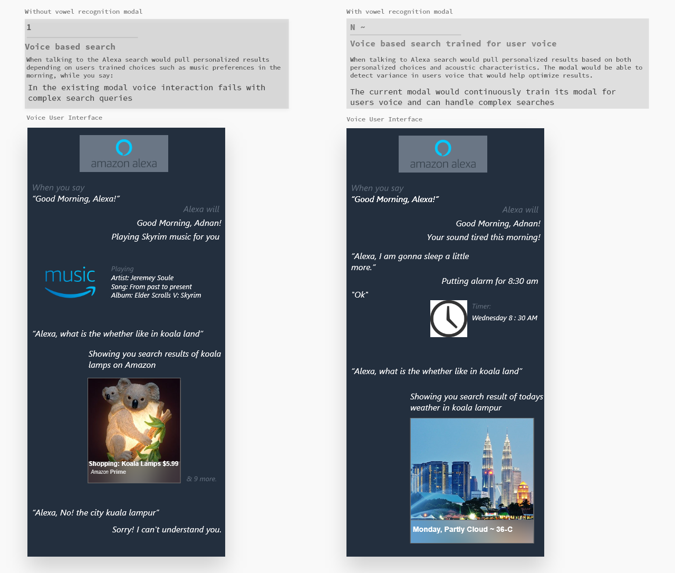
Task: Click 'Sorry! I can't understand you.' response
Action: pos(167,530)
